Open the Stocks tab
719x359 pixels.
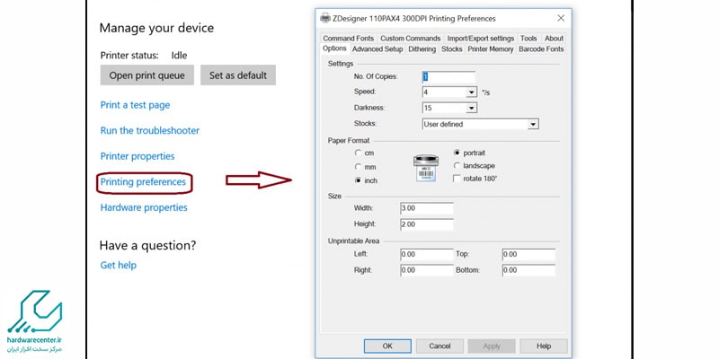pyautogui.click(x=452, y=49)
